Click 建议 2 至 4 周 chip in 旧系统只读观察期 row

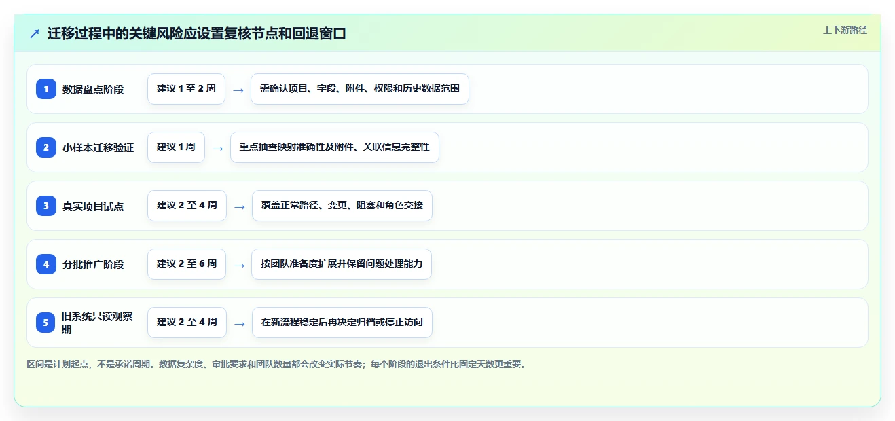pos(187,323)
